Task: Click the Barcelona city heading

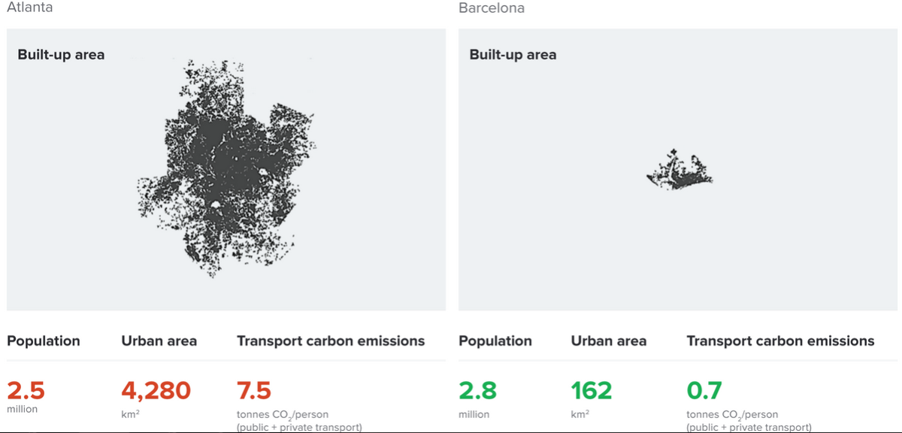Action: pyautogui.click(x=491, y=8)
